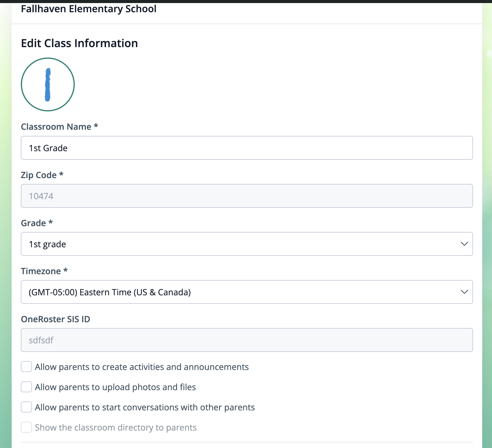Screen dimensions: 492x448
Task: Click the circular class avatar image
Action: point(48,84)
